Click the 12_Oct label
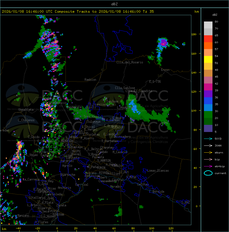 pos(124,172)
